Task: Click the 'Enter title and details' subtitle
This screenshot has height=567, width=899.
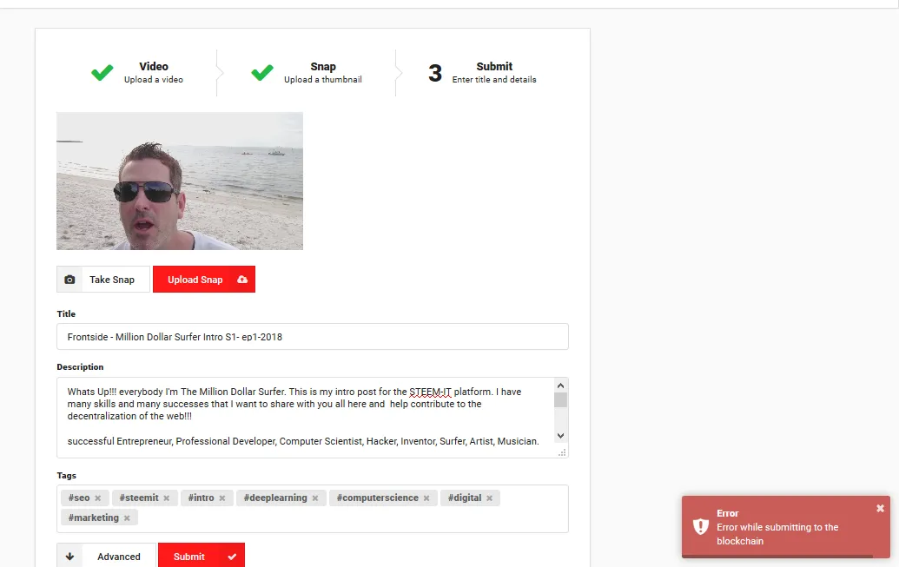Action: click(494, 80)
